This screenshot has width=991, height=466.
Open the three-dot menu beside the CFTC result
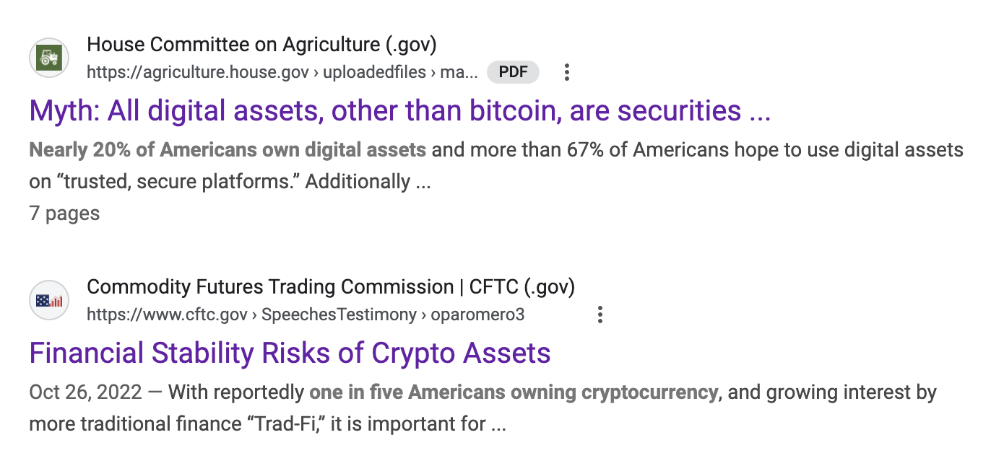coord(600,315)
